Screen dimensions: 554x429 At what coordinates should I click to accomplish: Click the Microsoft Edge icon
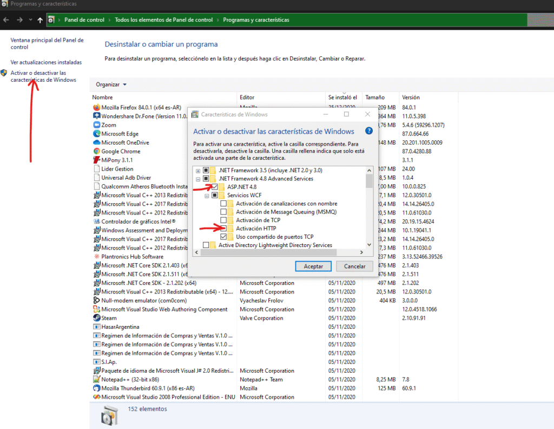[x=97, y=134]
